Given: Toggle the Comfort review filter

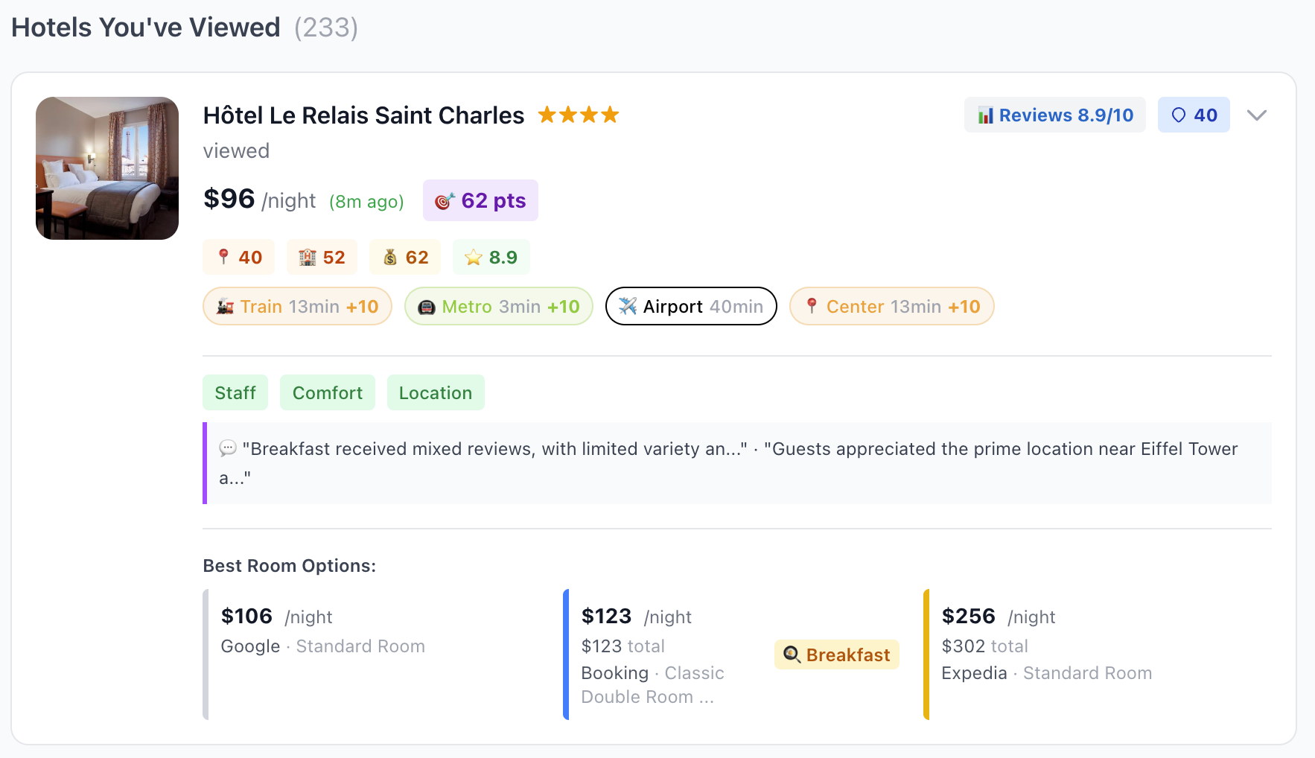Looking at the screenshot, I should [x=327, y=392].
